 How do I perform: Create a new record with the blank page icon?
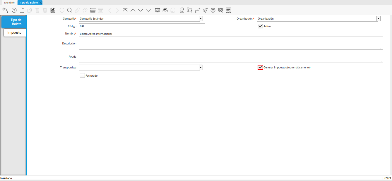click(x=22, y=11)
